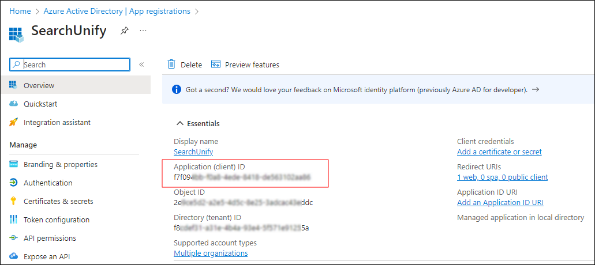Click the sidebar Search input field

75,65
